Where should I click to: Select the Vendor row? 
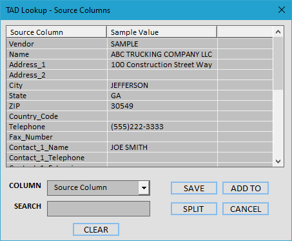[140, 44]
